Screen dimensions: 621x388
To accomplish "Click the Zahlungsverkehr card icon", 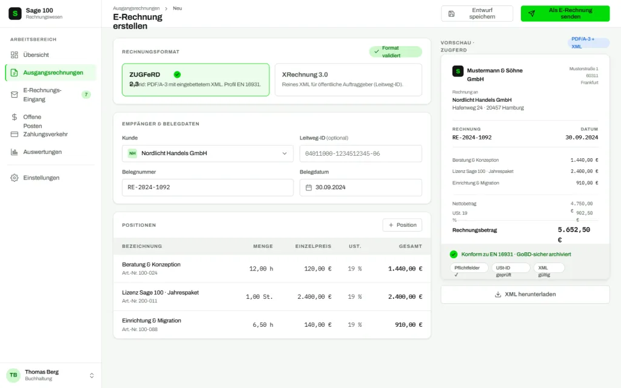I will click(x=15, y=134).
